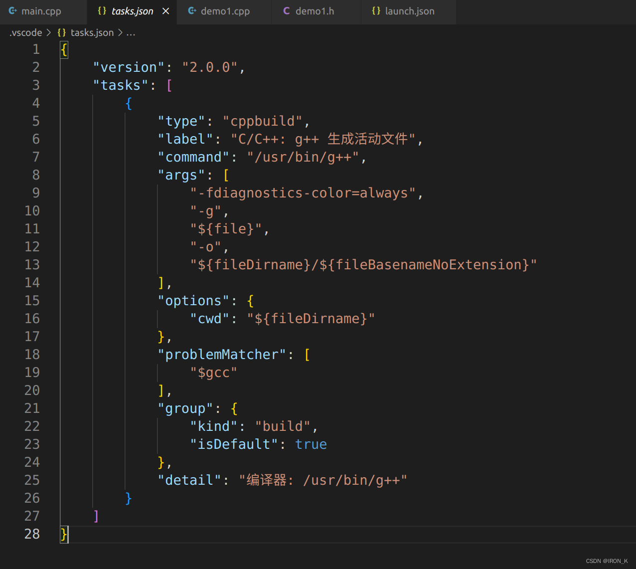
Task: Click the true value on line 23
Action: [x=311, y=444]
